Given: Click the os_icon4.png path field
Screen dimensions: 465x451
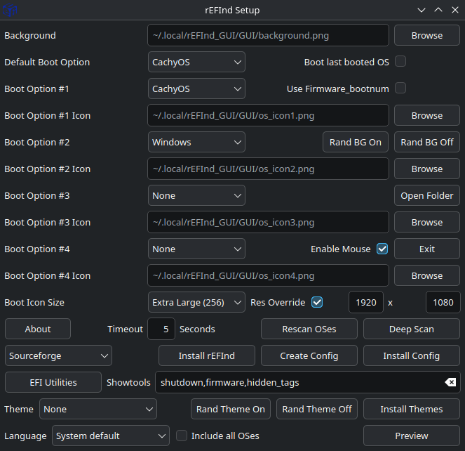Looking at the screenshot, I should [268, 275].
